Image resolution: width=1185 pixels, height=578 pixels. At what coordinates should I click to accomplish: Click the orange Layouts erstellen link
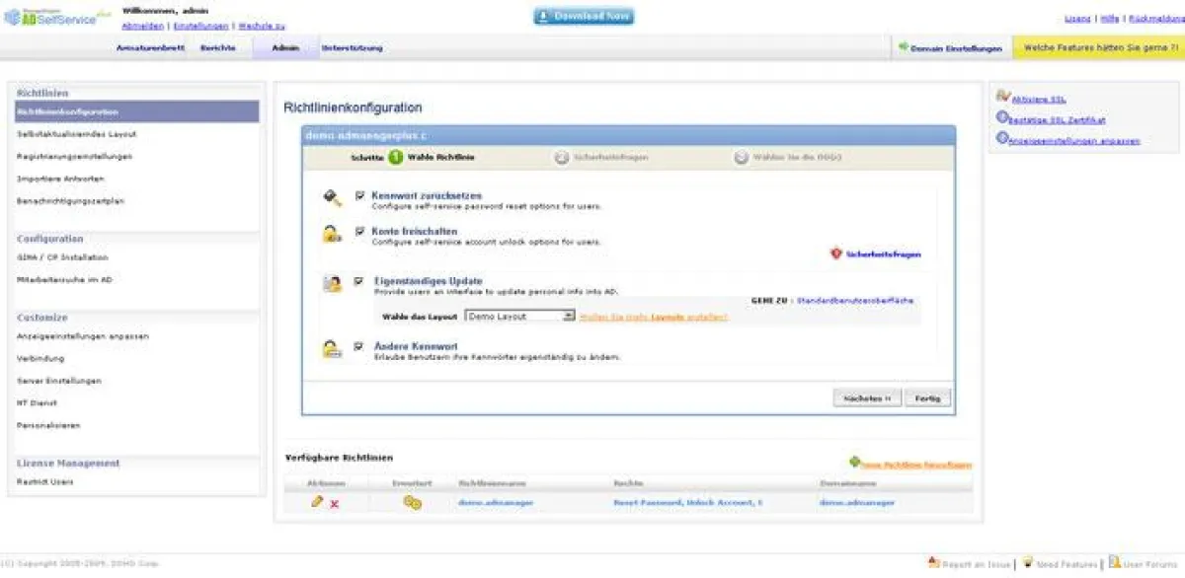coord(654,317)
